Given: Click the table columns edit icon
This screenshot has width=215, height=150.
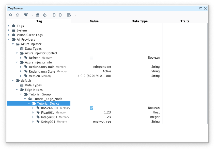Looking at the screenshot, I should (69, 15).
